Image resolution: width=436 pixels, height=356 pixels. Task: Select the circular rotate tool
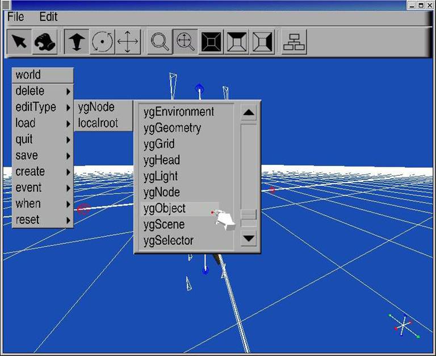click(x=102, y=41)
